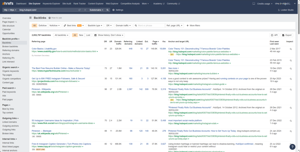
Task: Open the Nofollow filter dropdown
Action: (54, 25)
